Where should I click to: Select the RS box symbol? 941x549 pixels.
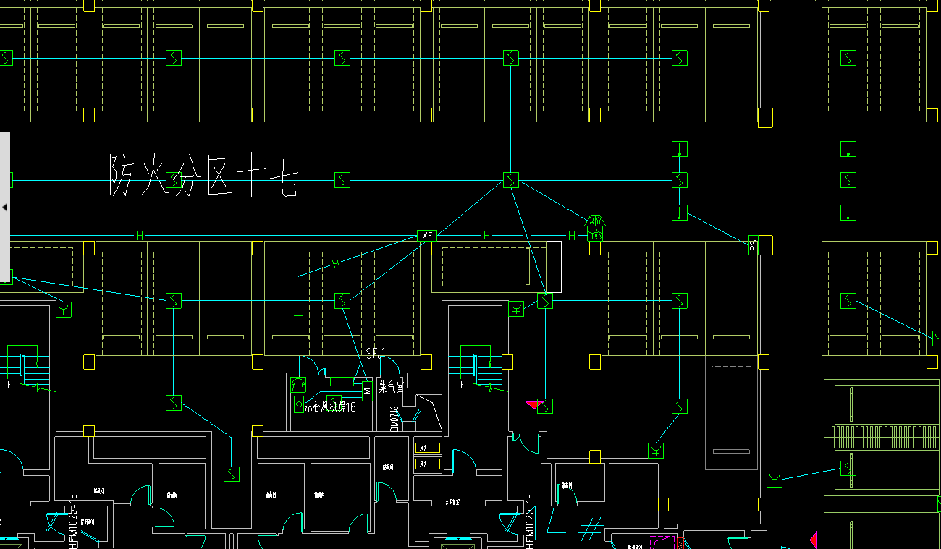pos(753,246)
